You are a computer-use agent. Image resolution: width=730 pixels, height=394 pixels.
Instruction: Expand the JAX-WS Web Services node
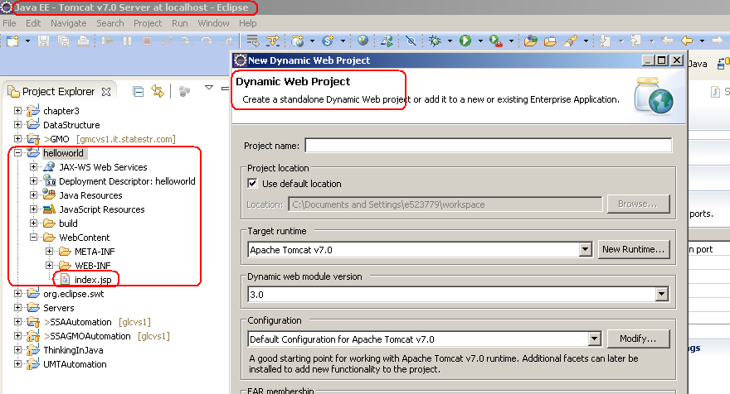(x=33, y=167)
